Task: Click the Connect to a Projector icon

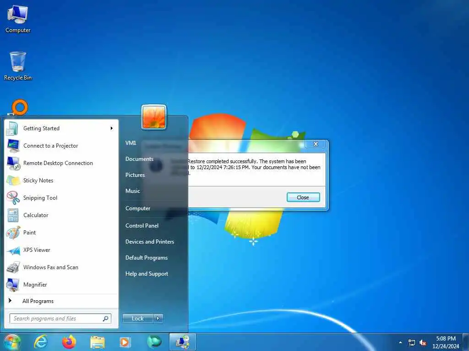Action: click(x=13, y=146)
